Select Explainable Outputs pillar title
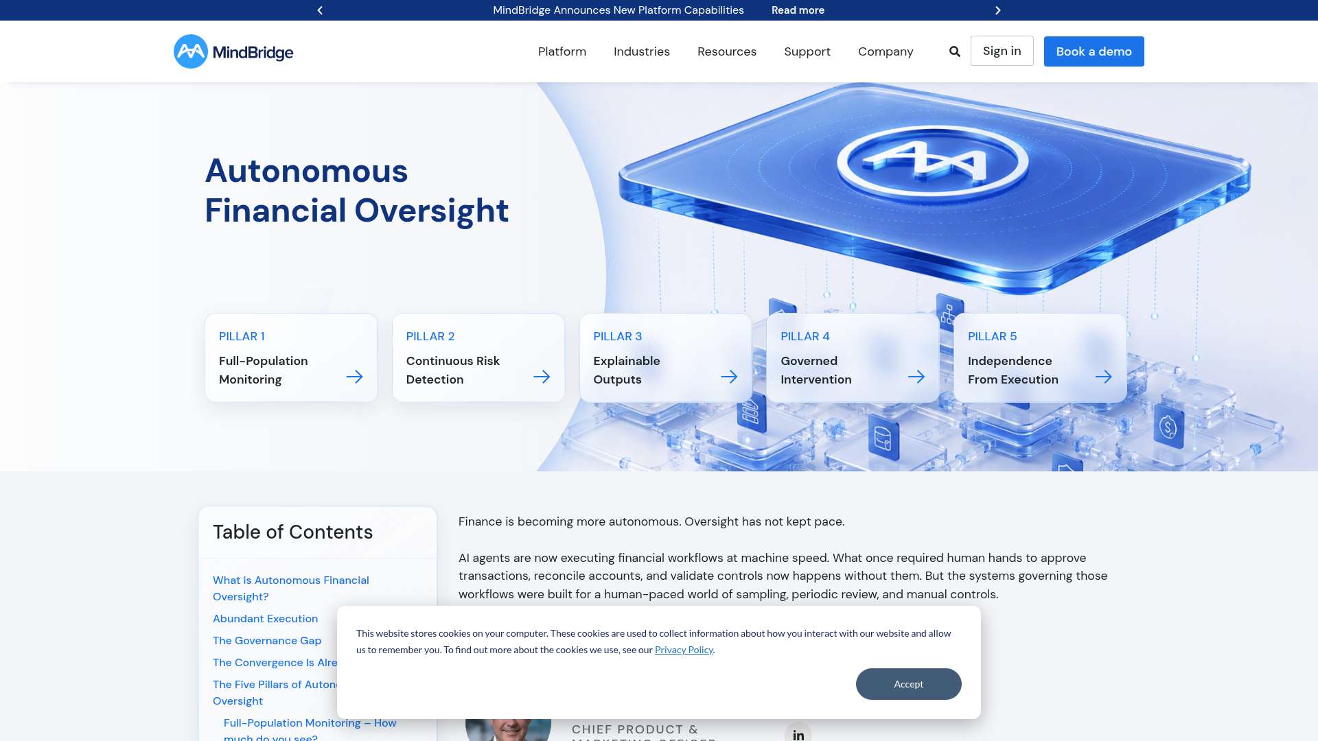Image resolution: width=1318 pixels, height=741 pixels. [x=627, y=370]
